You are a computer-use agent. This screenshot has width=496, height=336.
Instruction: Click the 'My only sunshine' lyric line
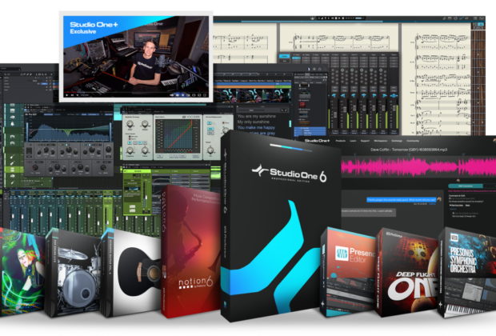[x=253, y=122]
